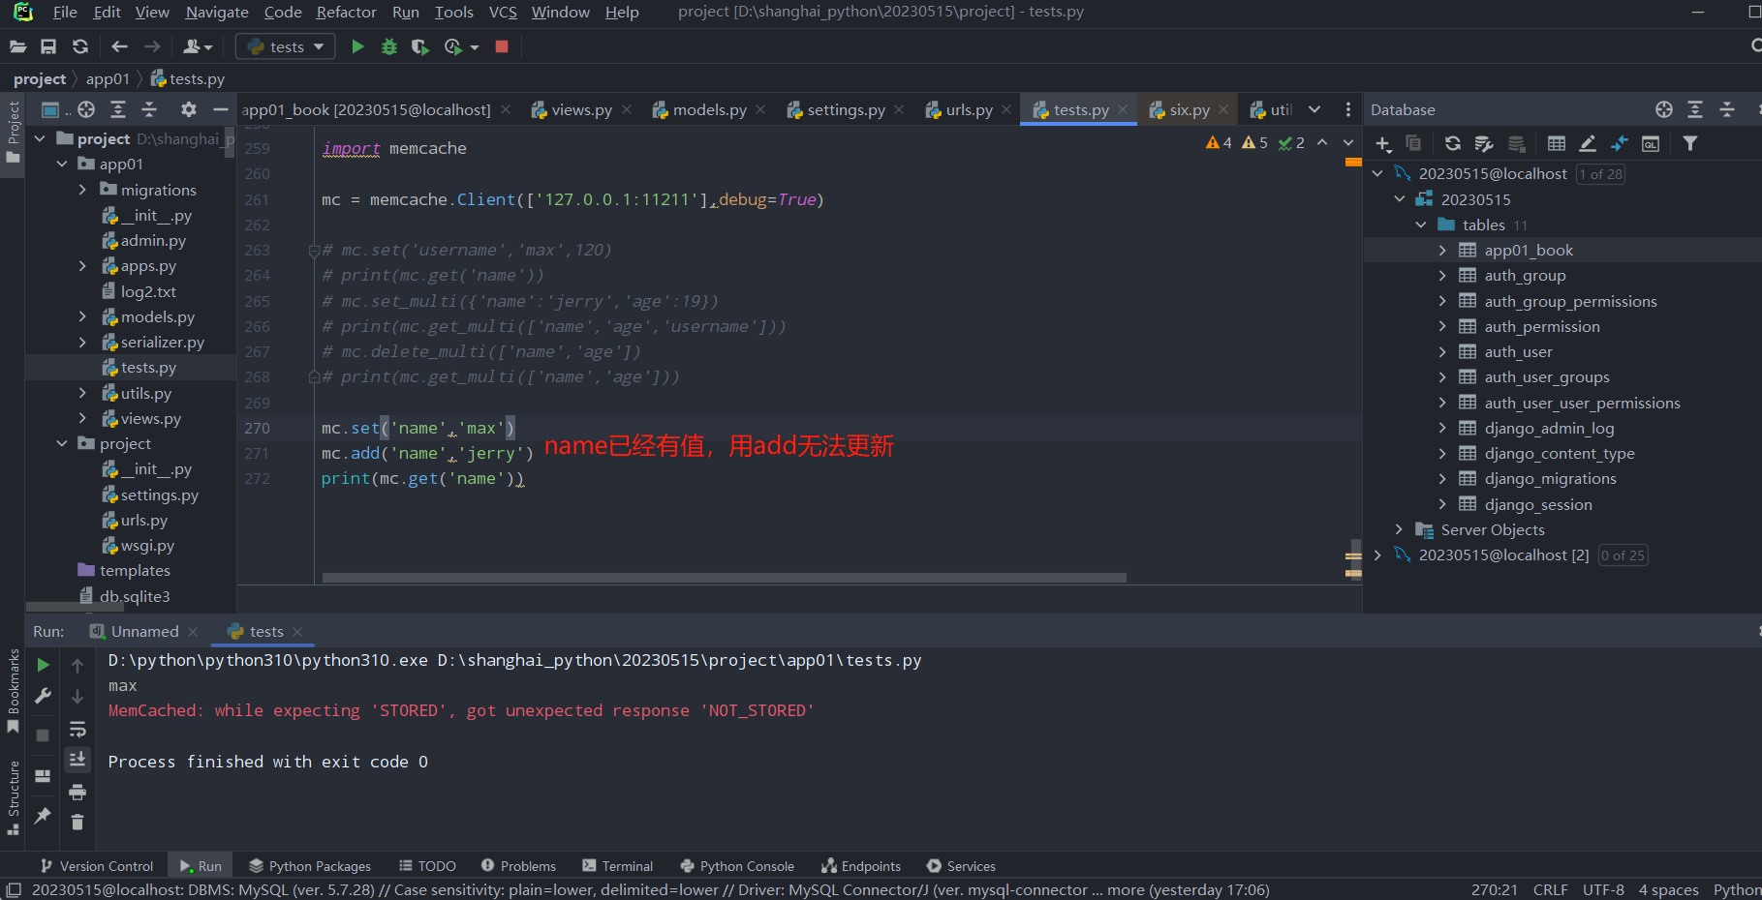
Task: Switch to the settings.py editor tab
Action: [846, 110]
